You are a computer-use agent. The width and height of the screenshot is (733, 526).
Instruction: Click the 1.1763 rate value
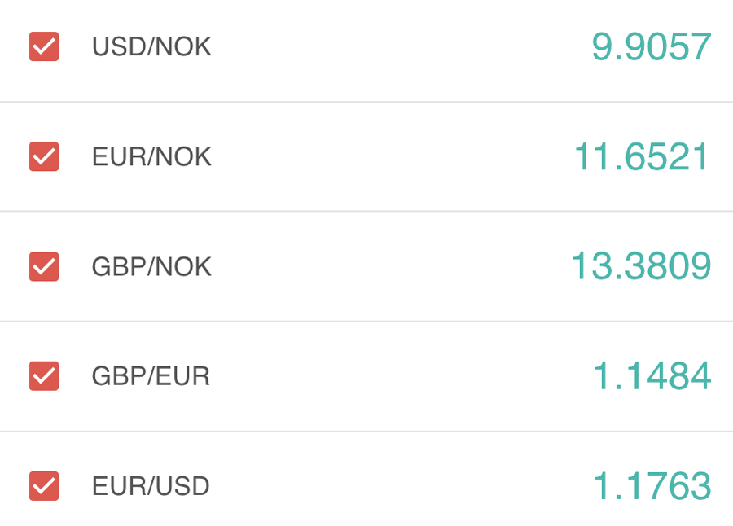coord(652,487)
